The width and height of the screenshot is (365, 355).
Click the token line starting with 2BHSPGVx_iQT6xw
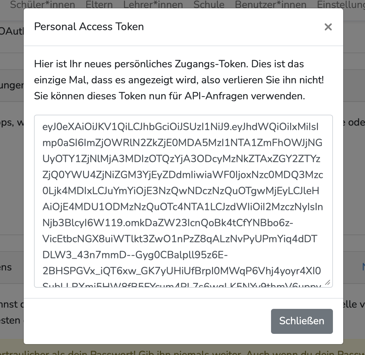(x=182, y=271)
